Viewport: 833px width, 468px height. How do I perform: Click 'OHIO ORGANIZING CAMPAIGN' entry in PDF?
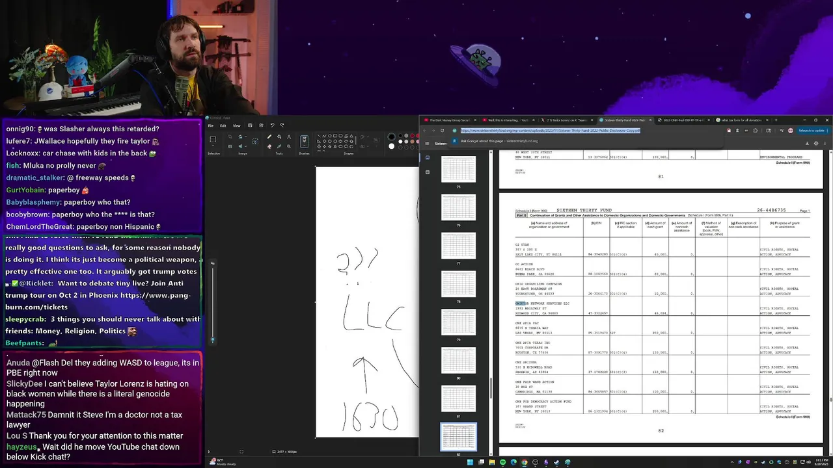pyautogui.click(x=538, y=283)
